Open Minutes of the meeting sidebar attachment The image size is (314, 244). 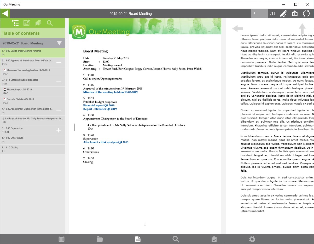tap(32, 72)
